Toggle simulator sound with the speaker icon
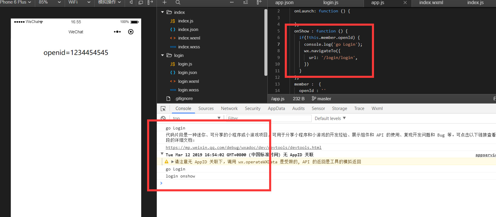 pos(131,2)
